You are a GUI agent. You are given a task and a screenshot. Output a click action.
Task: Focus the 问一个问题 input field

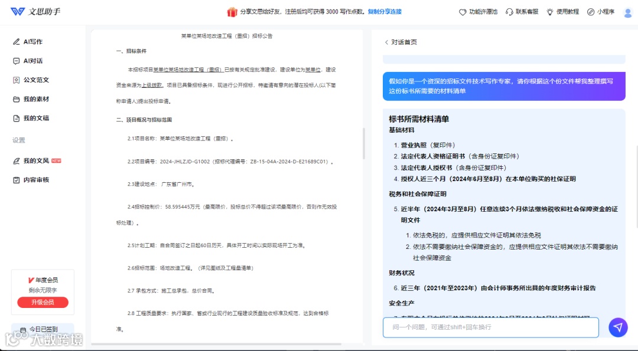coord(491,327)
